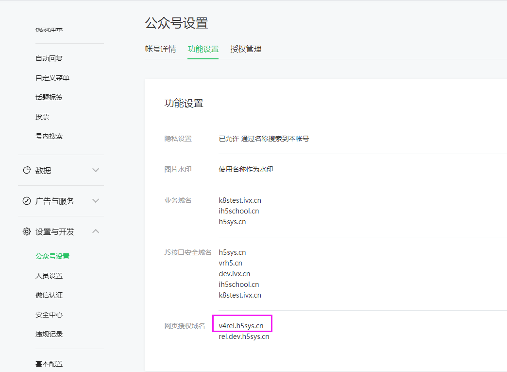The image size is (507, 372).
Task: Select 话题标签 from the sidebar
Action: click(x=49, y=97)
